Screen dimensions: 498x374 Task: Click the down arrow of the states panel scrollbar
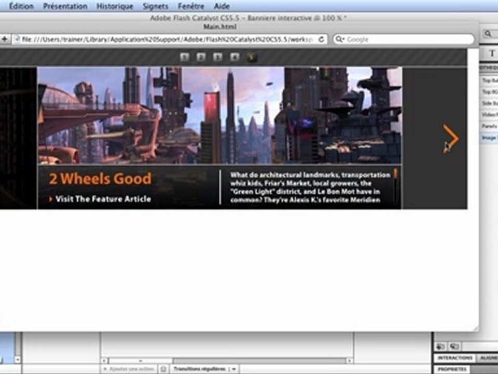[x=18, y=359]
